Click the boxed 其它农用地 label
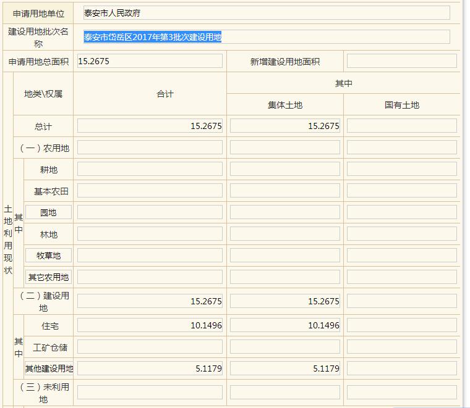 click(48, 277)
